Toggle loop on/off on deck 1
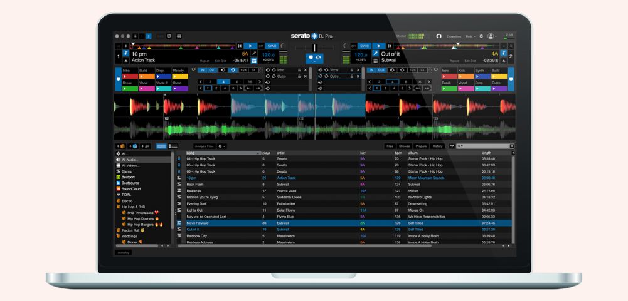628x301 pixels. tap(233, 70)
